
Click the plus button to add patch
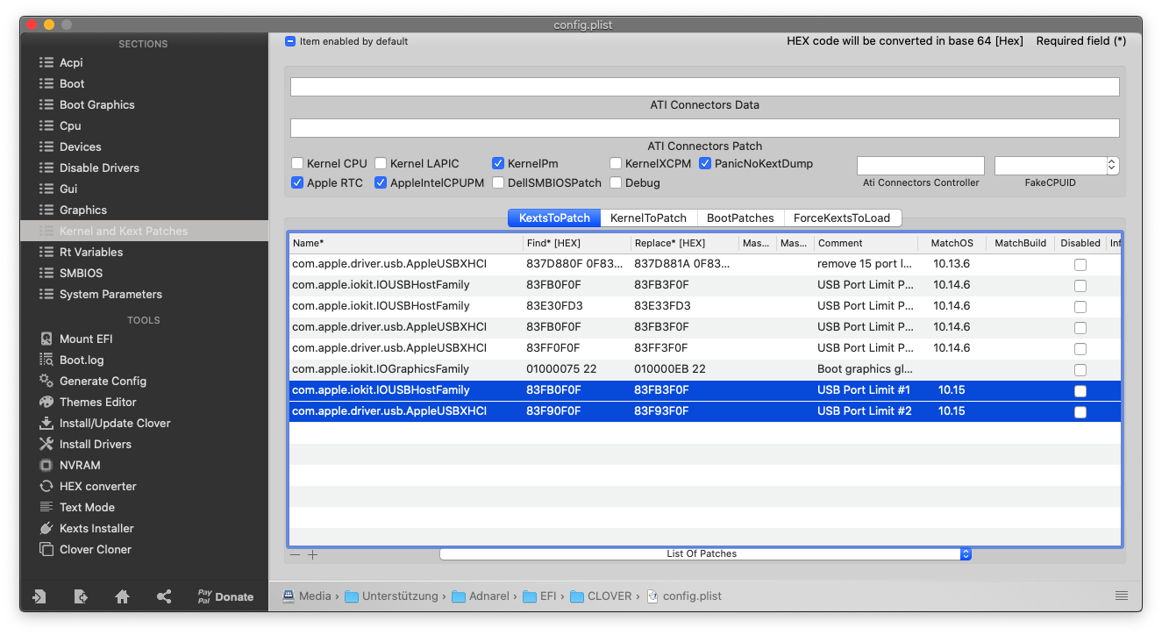[x=312, y=554]
